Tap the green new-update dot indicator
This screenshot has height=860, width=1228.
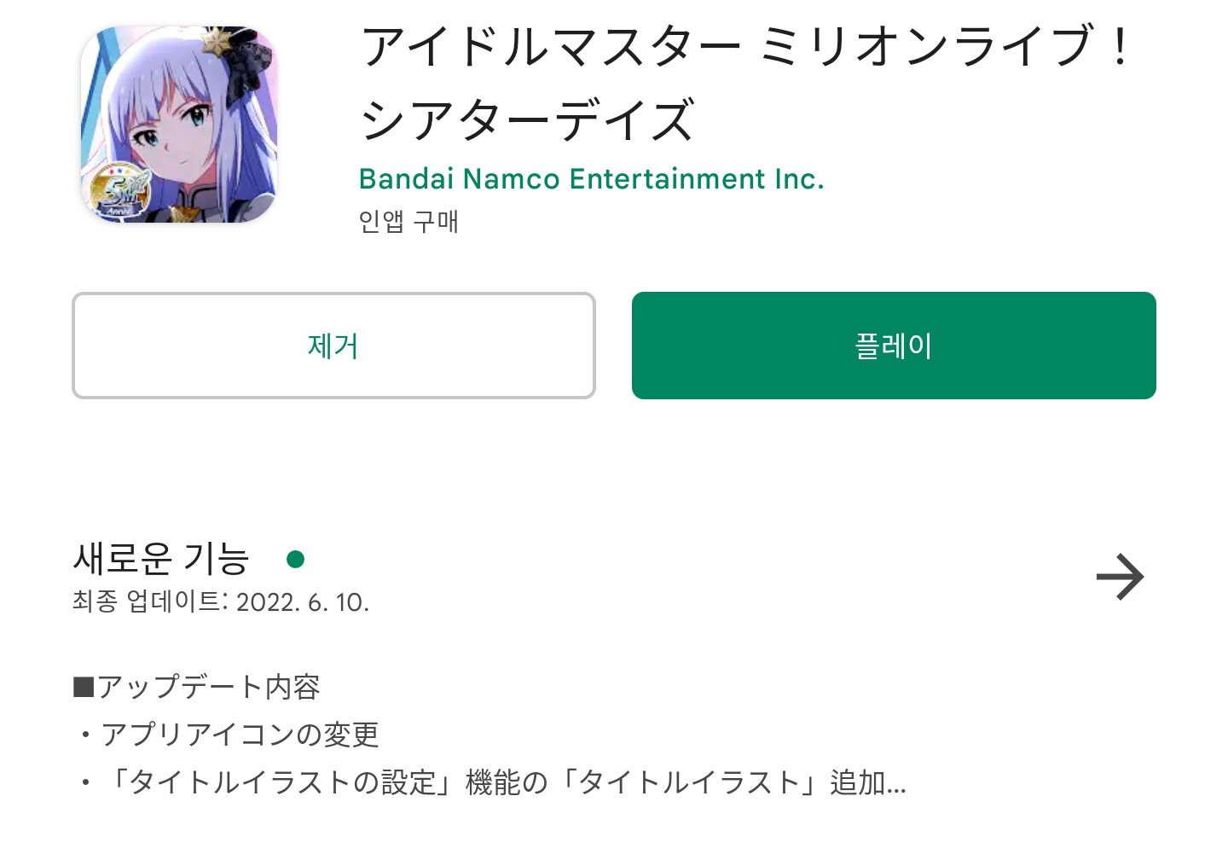(296, 559)
